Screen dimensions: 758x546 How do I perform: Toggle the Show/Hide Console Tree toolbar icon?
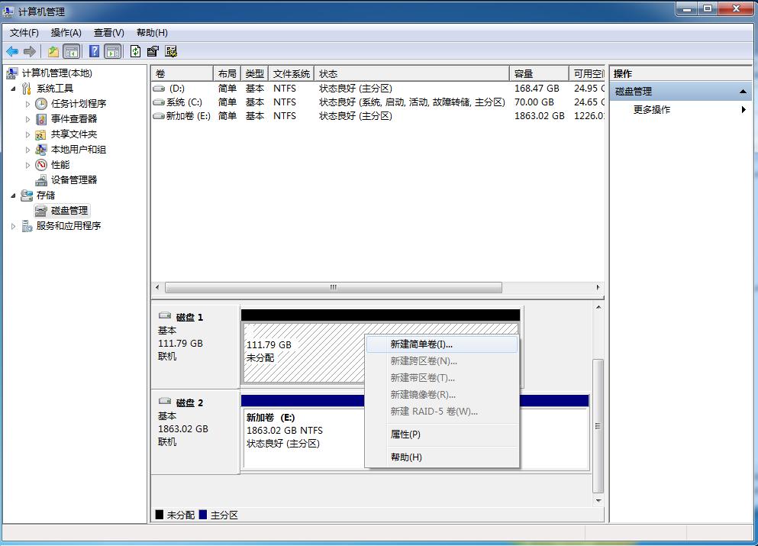tap(70, 50)
